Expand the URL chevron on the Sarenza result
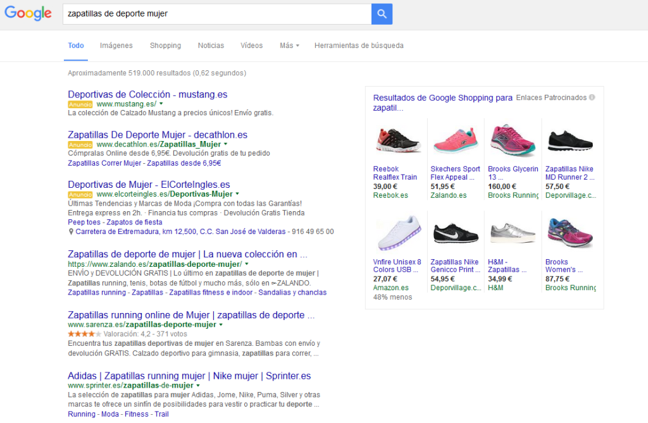This screenshot has height=423, width=648. click(220, 324)
